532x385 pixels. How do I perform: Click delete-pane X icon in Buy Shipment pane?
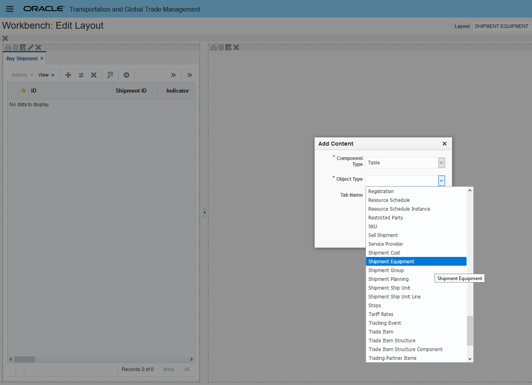coord(38,47)
